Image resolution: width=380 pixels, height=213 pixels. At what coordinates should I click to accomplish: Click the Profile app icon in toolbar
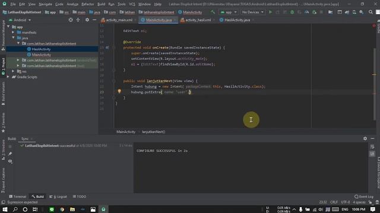tap(306, 12)
